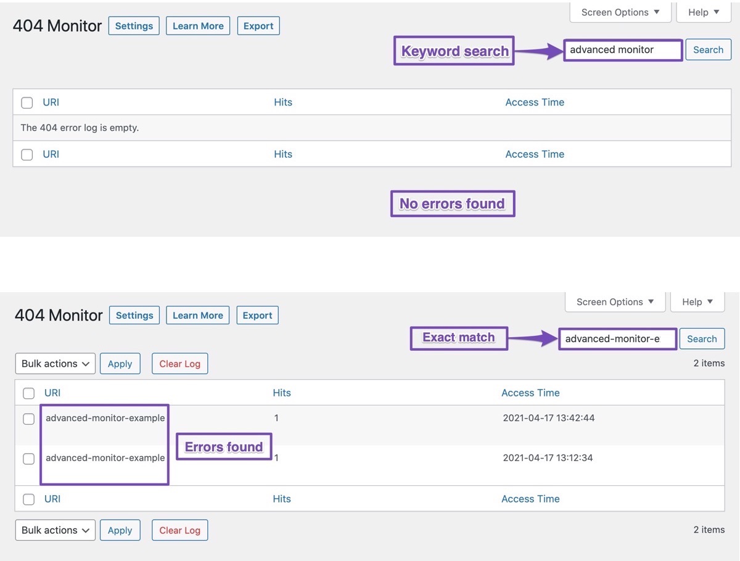This screenshot has width=740, height=561.
Task: Sort by Hits in the empty log's header row
Action: click(x=283, y=102)
